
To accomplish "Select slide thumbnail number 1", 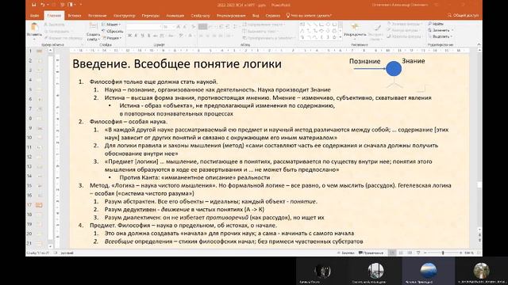I will point(39,51).
